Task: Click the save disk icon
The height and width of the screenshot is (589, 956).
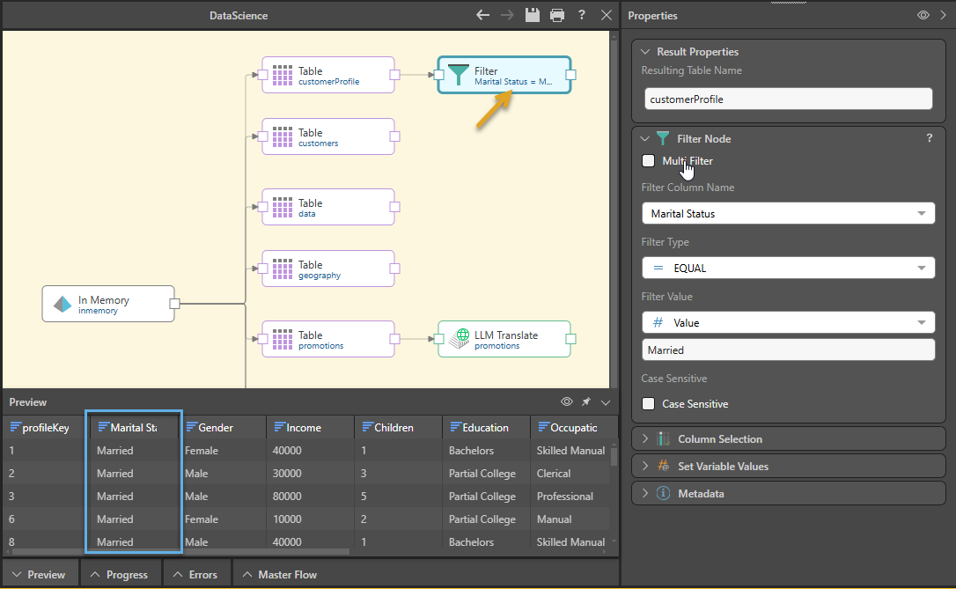Action: pos(532,15)
